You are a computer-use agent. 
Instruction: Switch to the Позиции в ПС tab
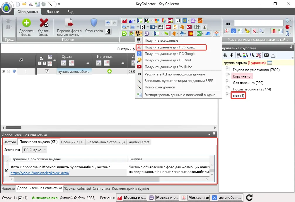72,142
